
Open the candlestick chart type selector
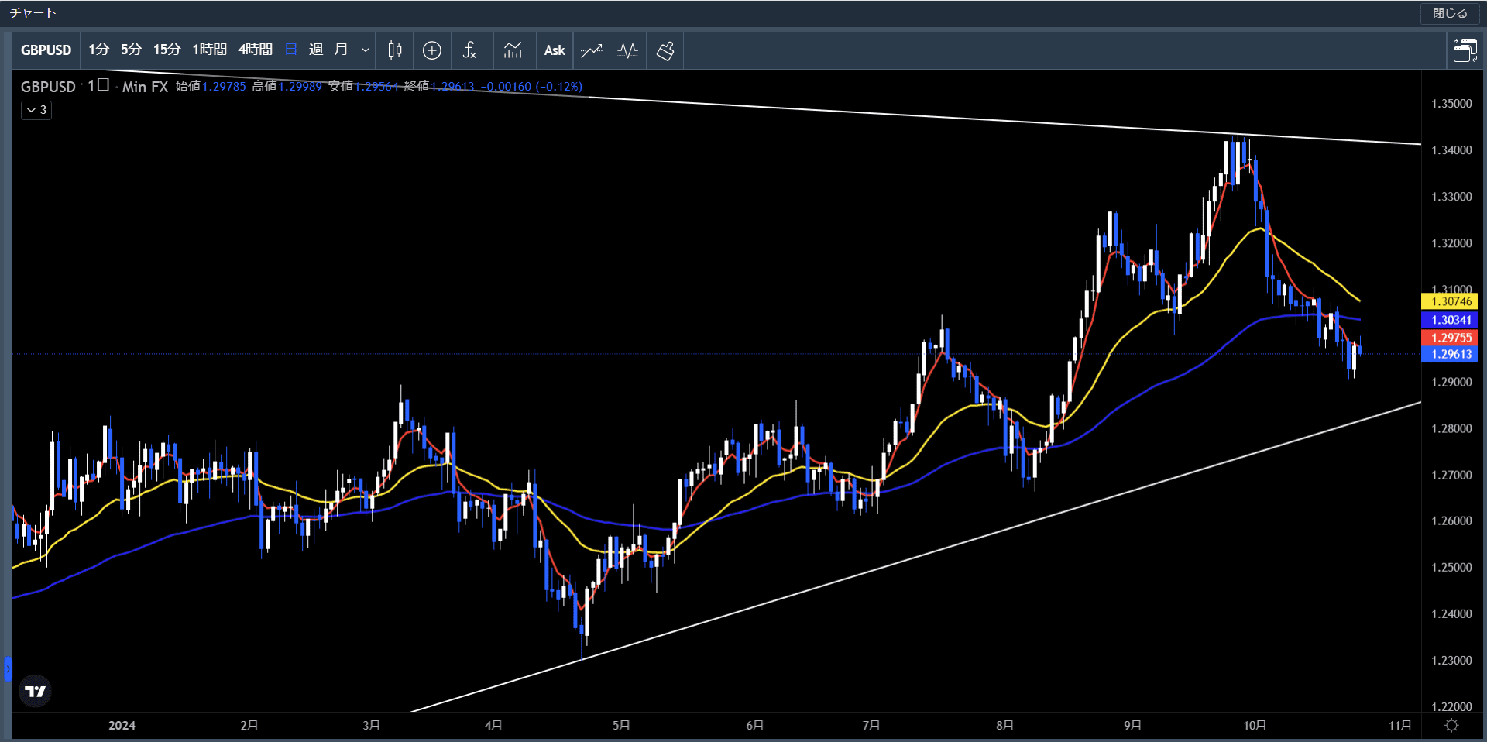394,50
